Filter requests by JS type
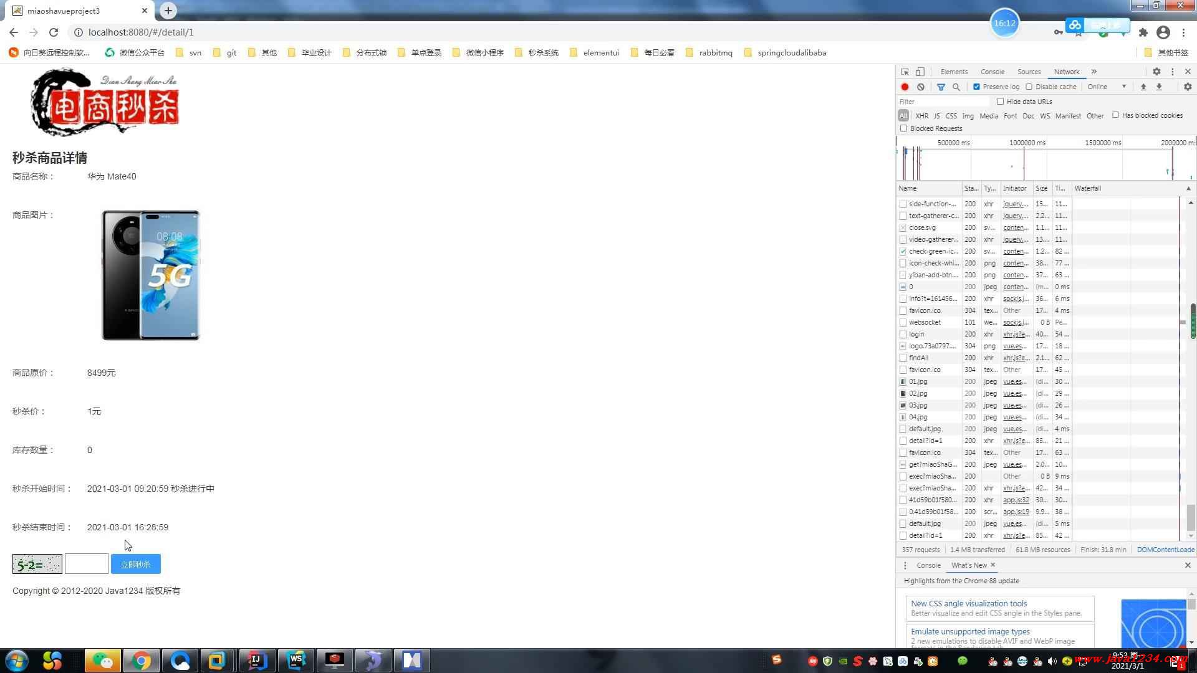 click(x=936, y=116)
